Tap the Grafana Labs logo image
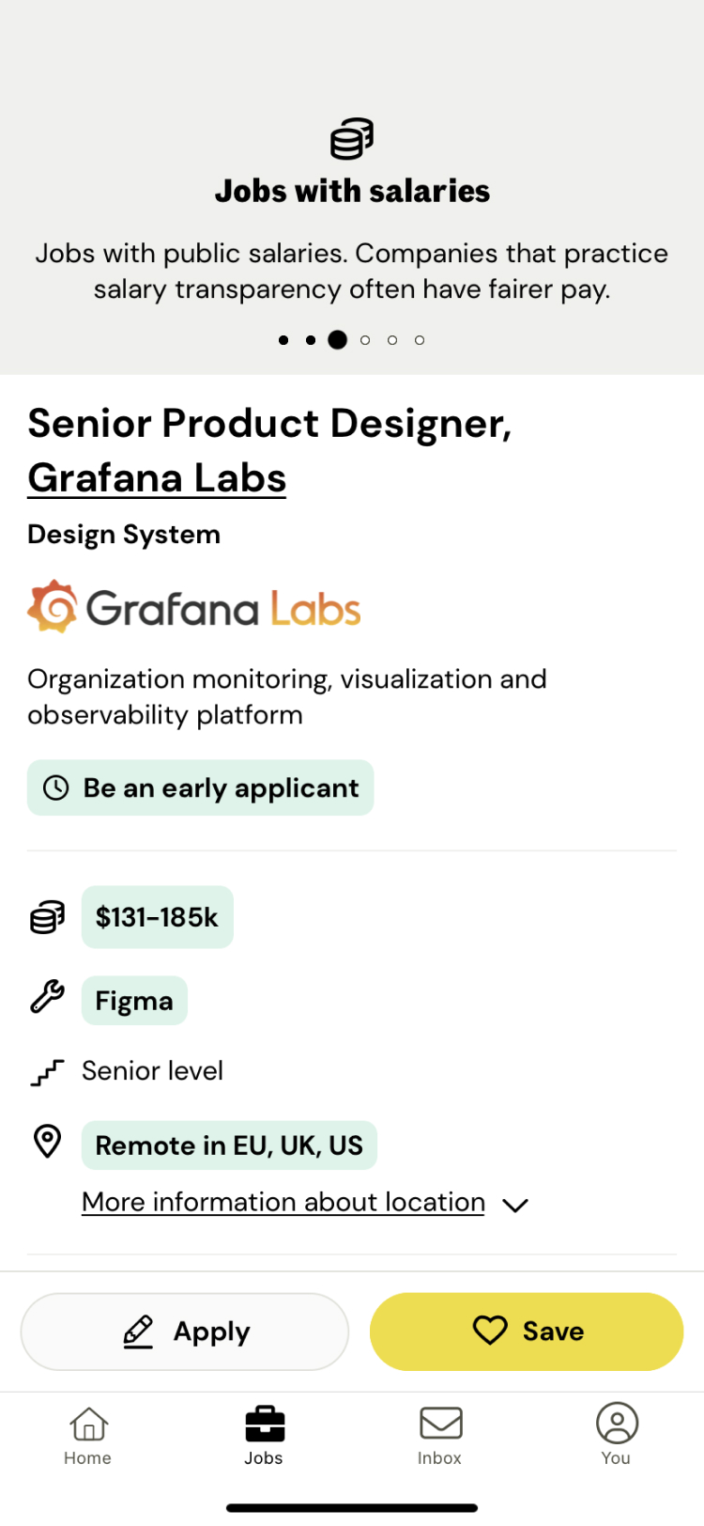Screen dimensions: 704x1526 click(x=194, y=607)
